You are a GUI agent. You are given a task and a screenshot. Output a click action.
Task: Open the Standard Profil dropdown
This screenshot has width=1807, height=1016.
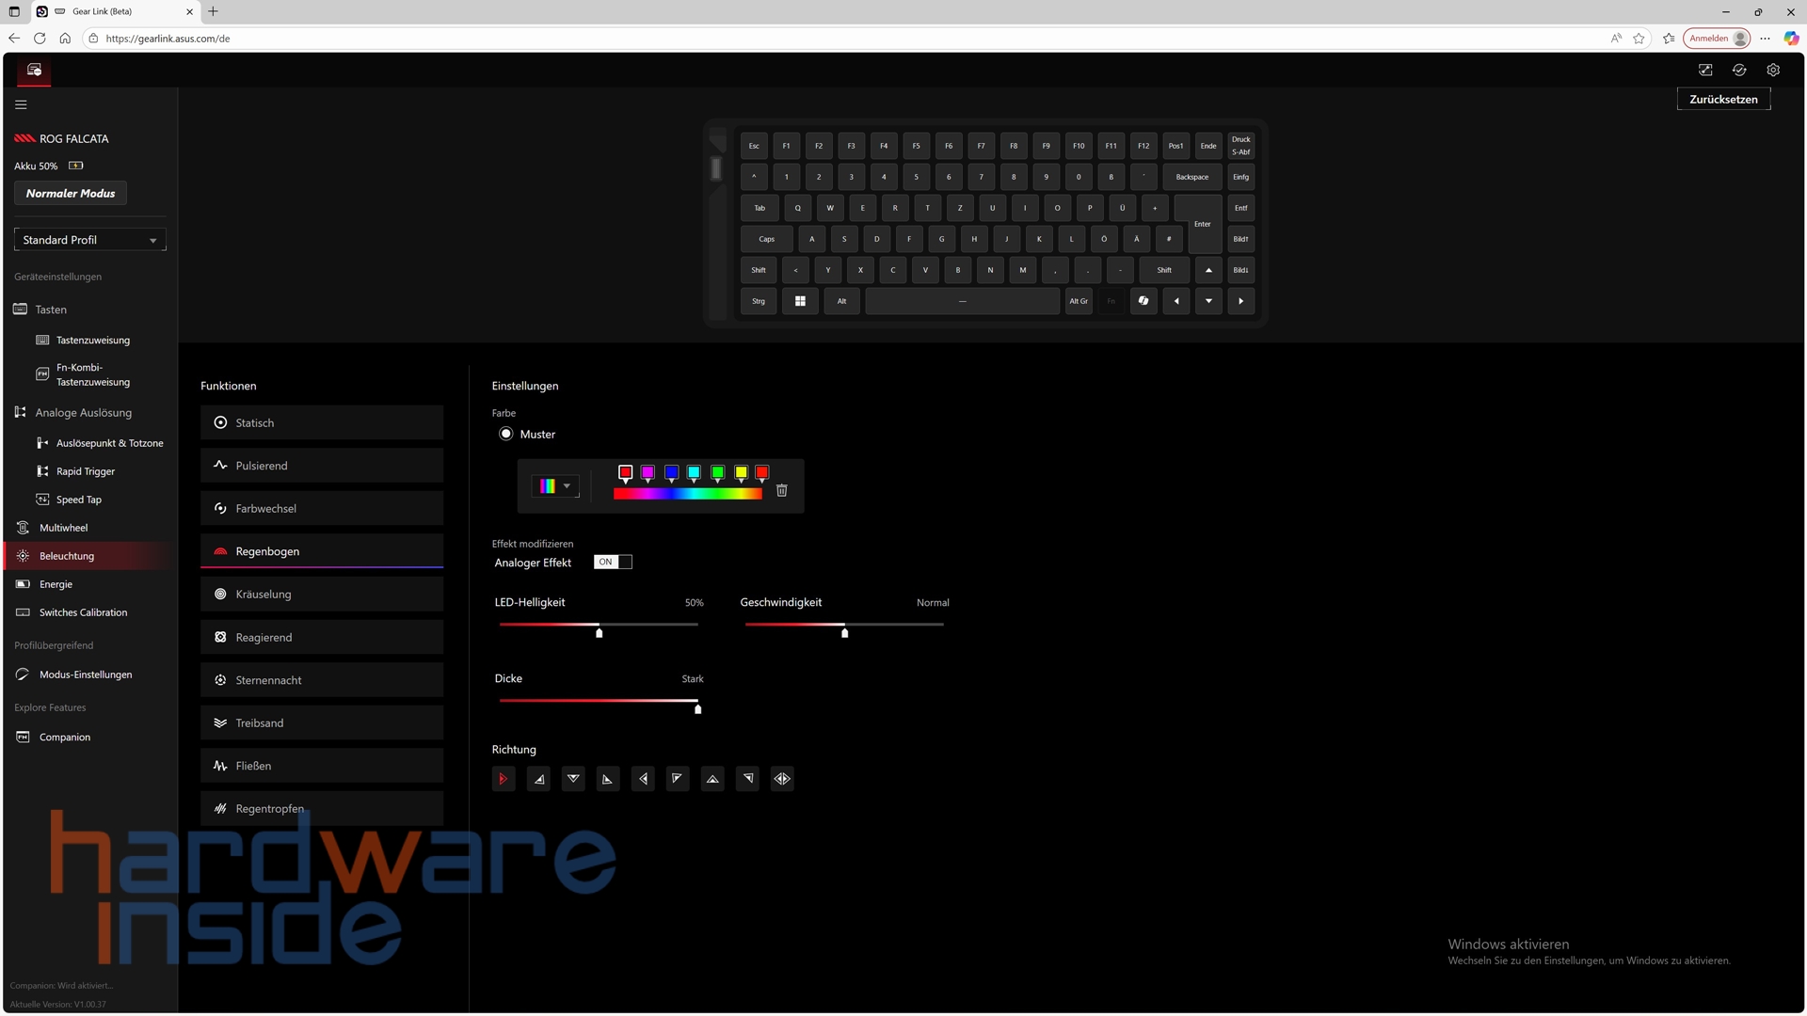tap(89, 240)
